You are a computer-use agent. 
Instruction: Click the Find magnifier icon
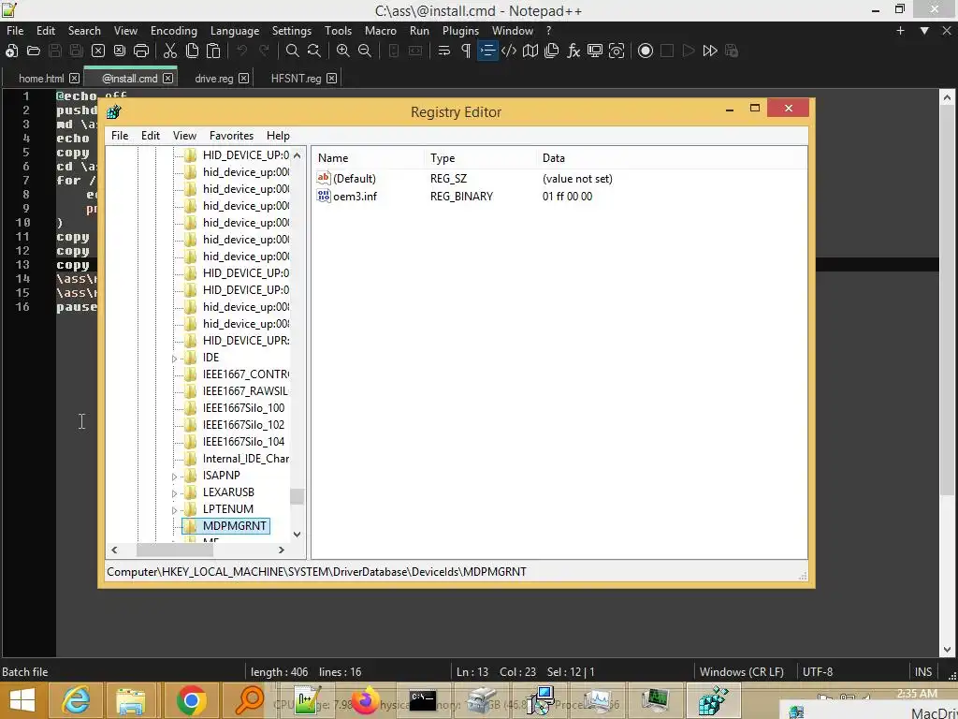(293, 51)
